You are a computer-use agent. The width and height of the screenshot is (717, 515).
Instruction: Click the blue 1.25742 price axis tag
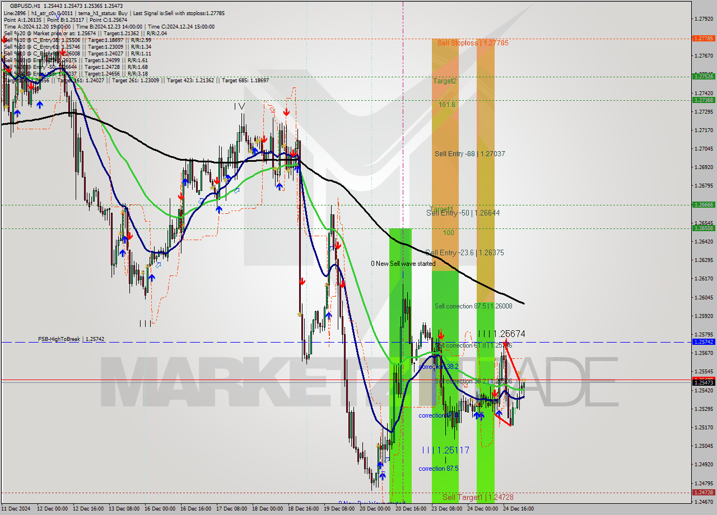[x=703, y=341]
